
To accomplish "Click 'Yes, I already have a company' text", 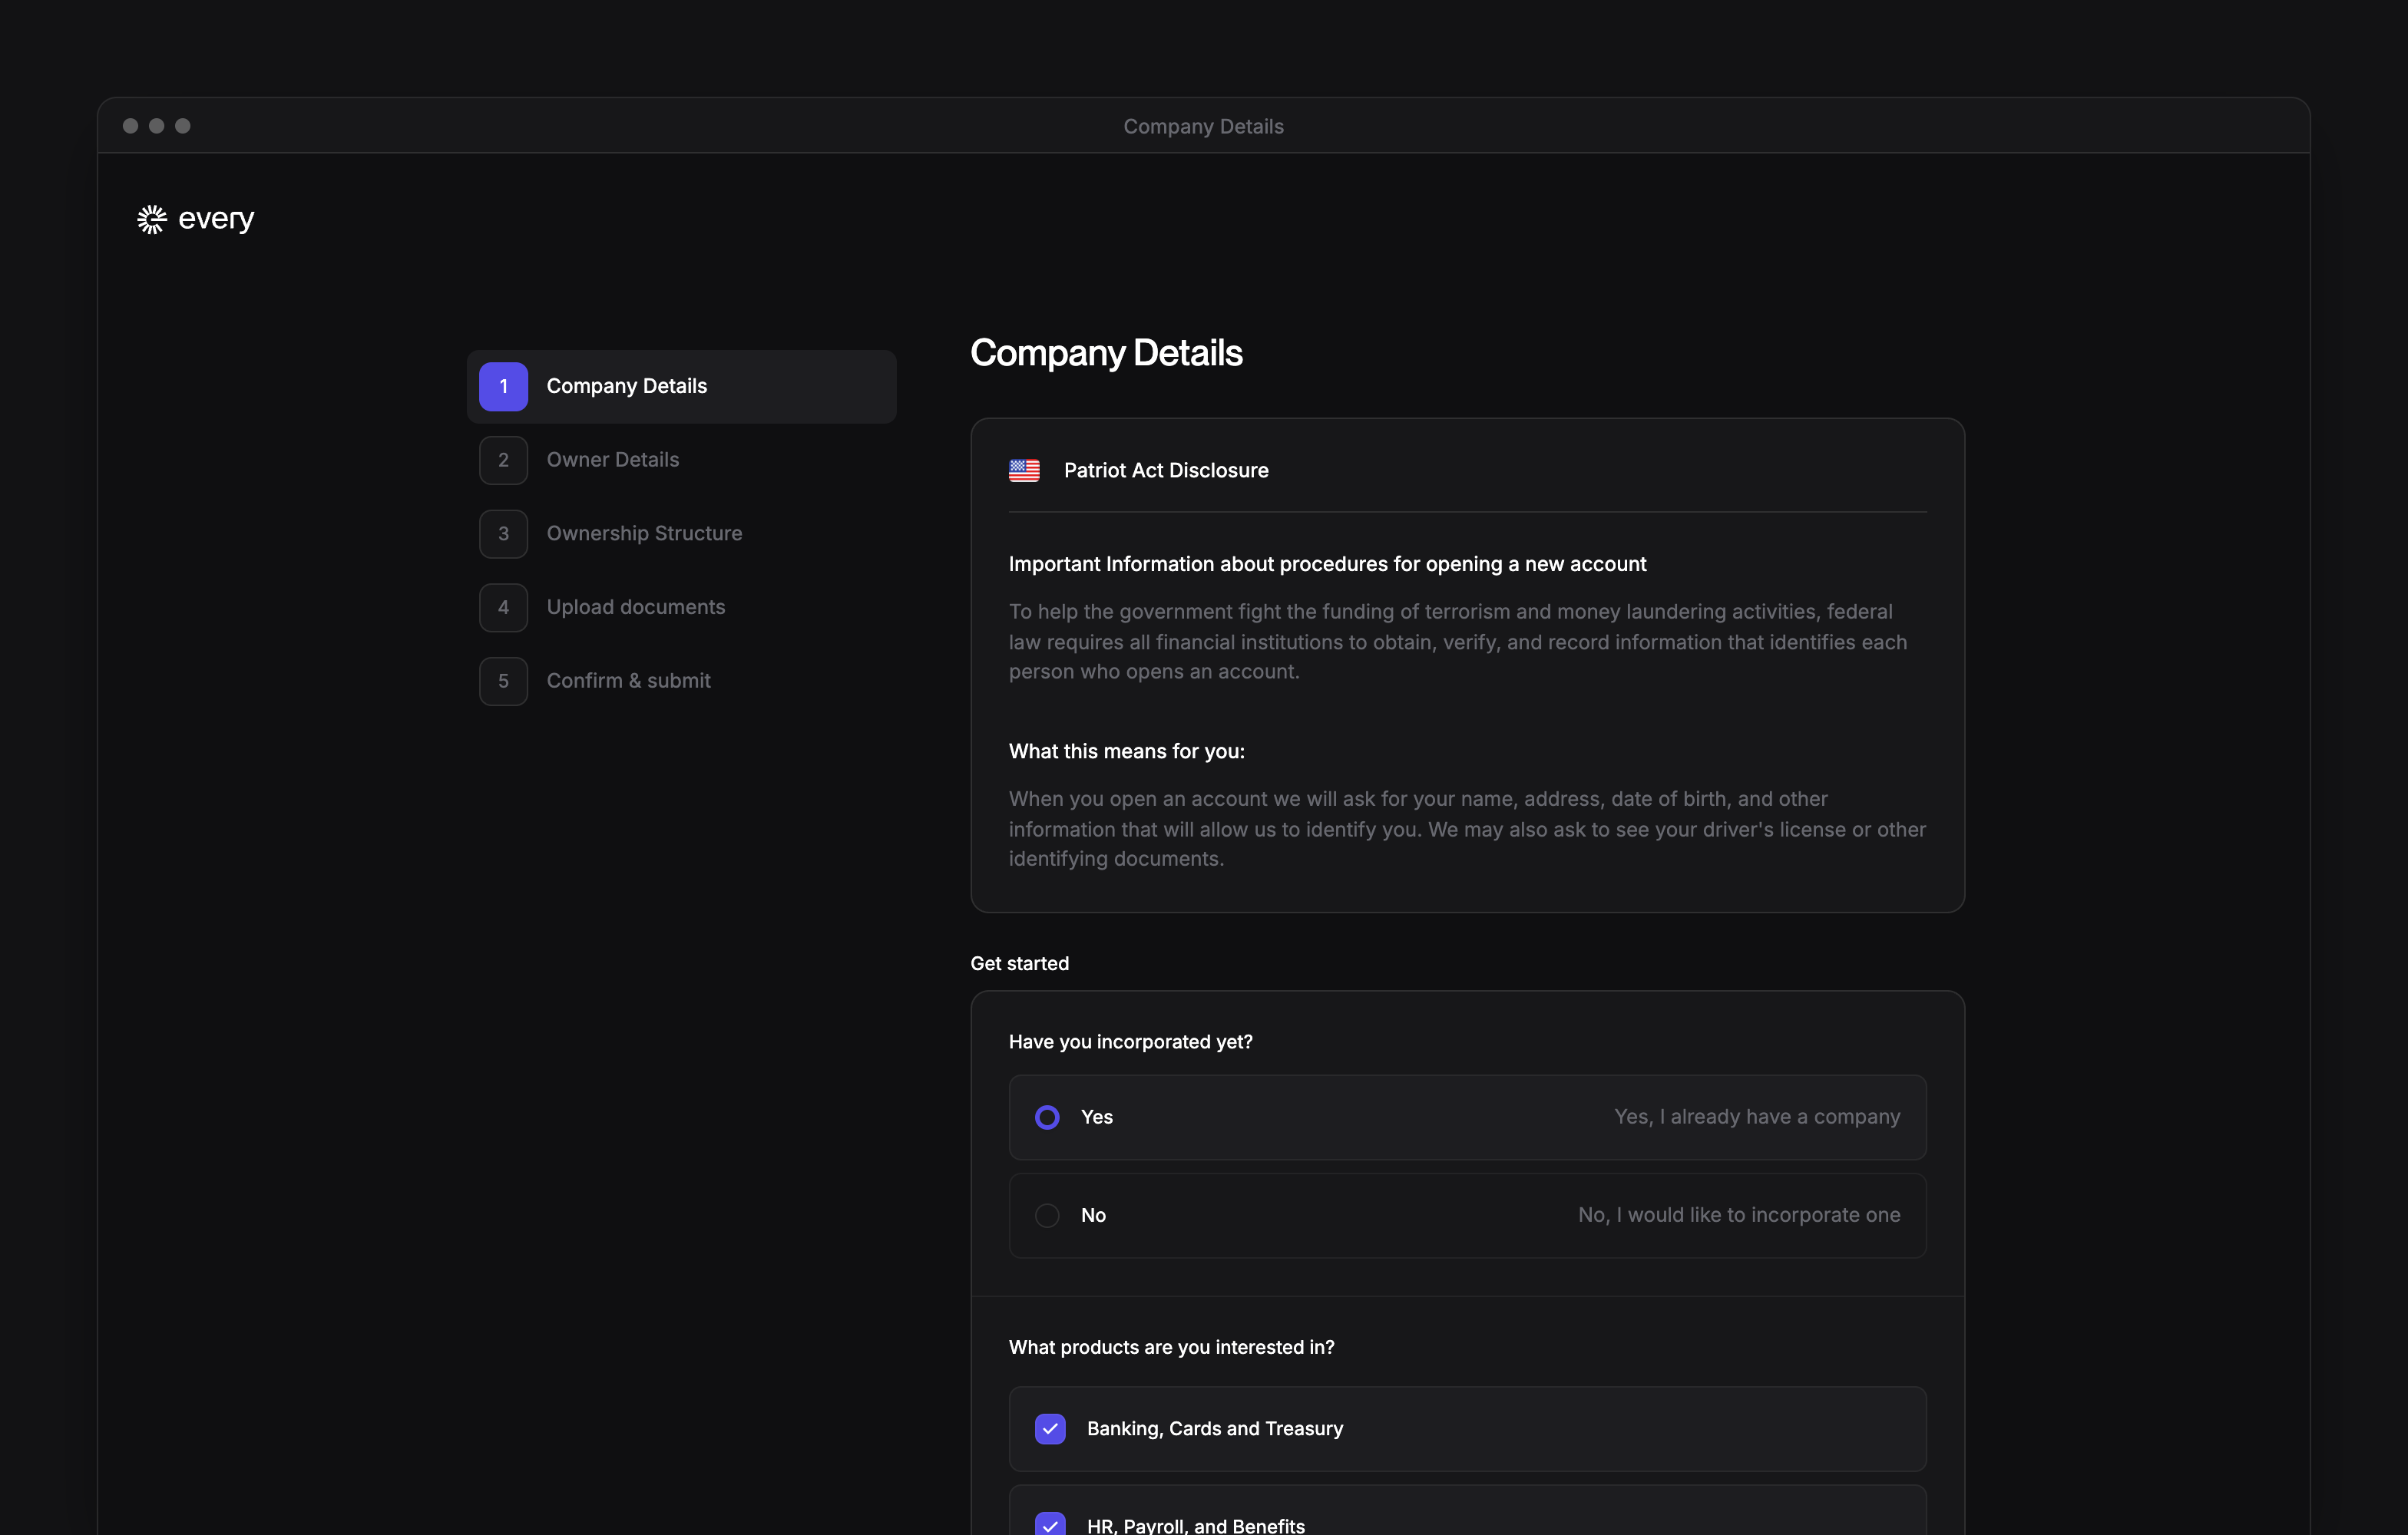I will 1757,1117.
